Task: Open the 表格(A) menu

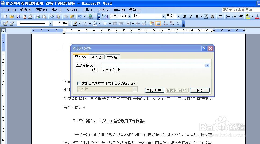Action: [104, 10]
